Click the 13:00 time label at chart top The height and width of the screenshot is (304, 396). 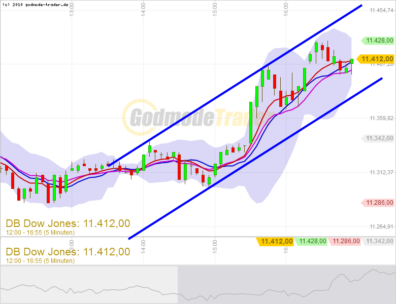72,10
